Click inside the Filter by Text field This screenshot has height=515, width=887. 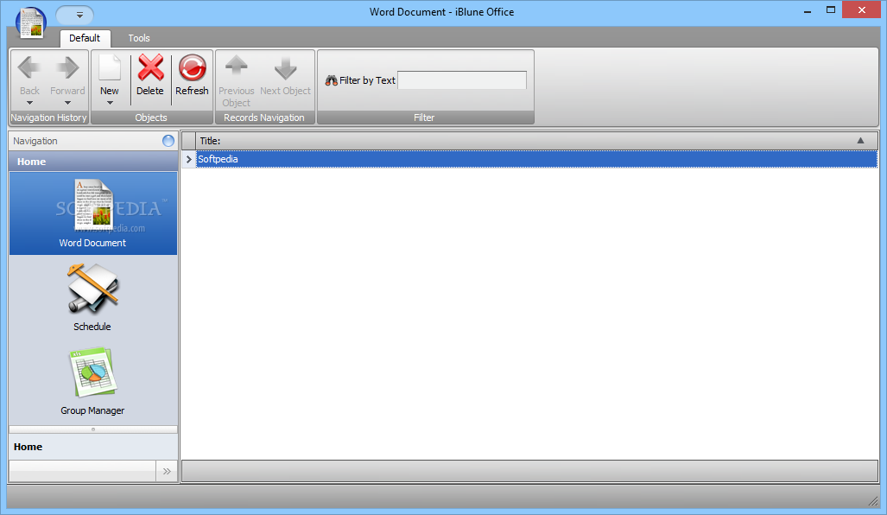click(x=462, y=80)
